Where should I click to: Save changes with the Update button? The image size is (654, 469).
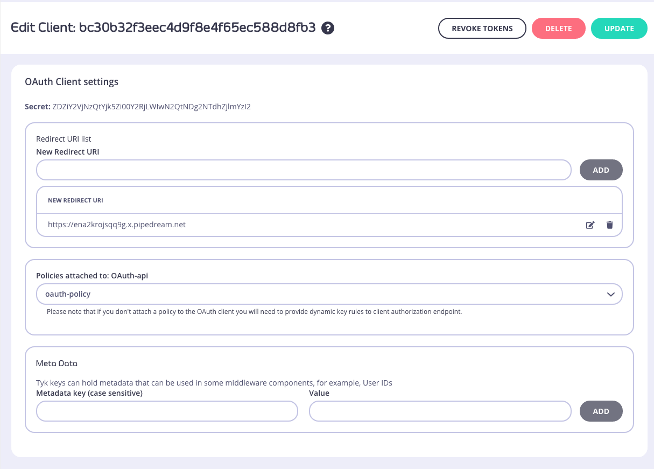click(618, 29)
